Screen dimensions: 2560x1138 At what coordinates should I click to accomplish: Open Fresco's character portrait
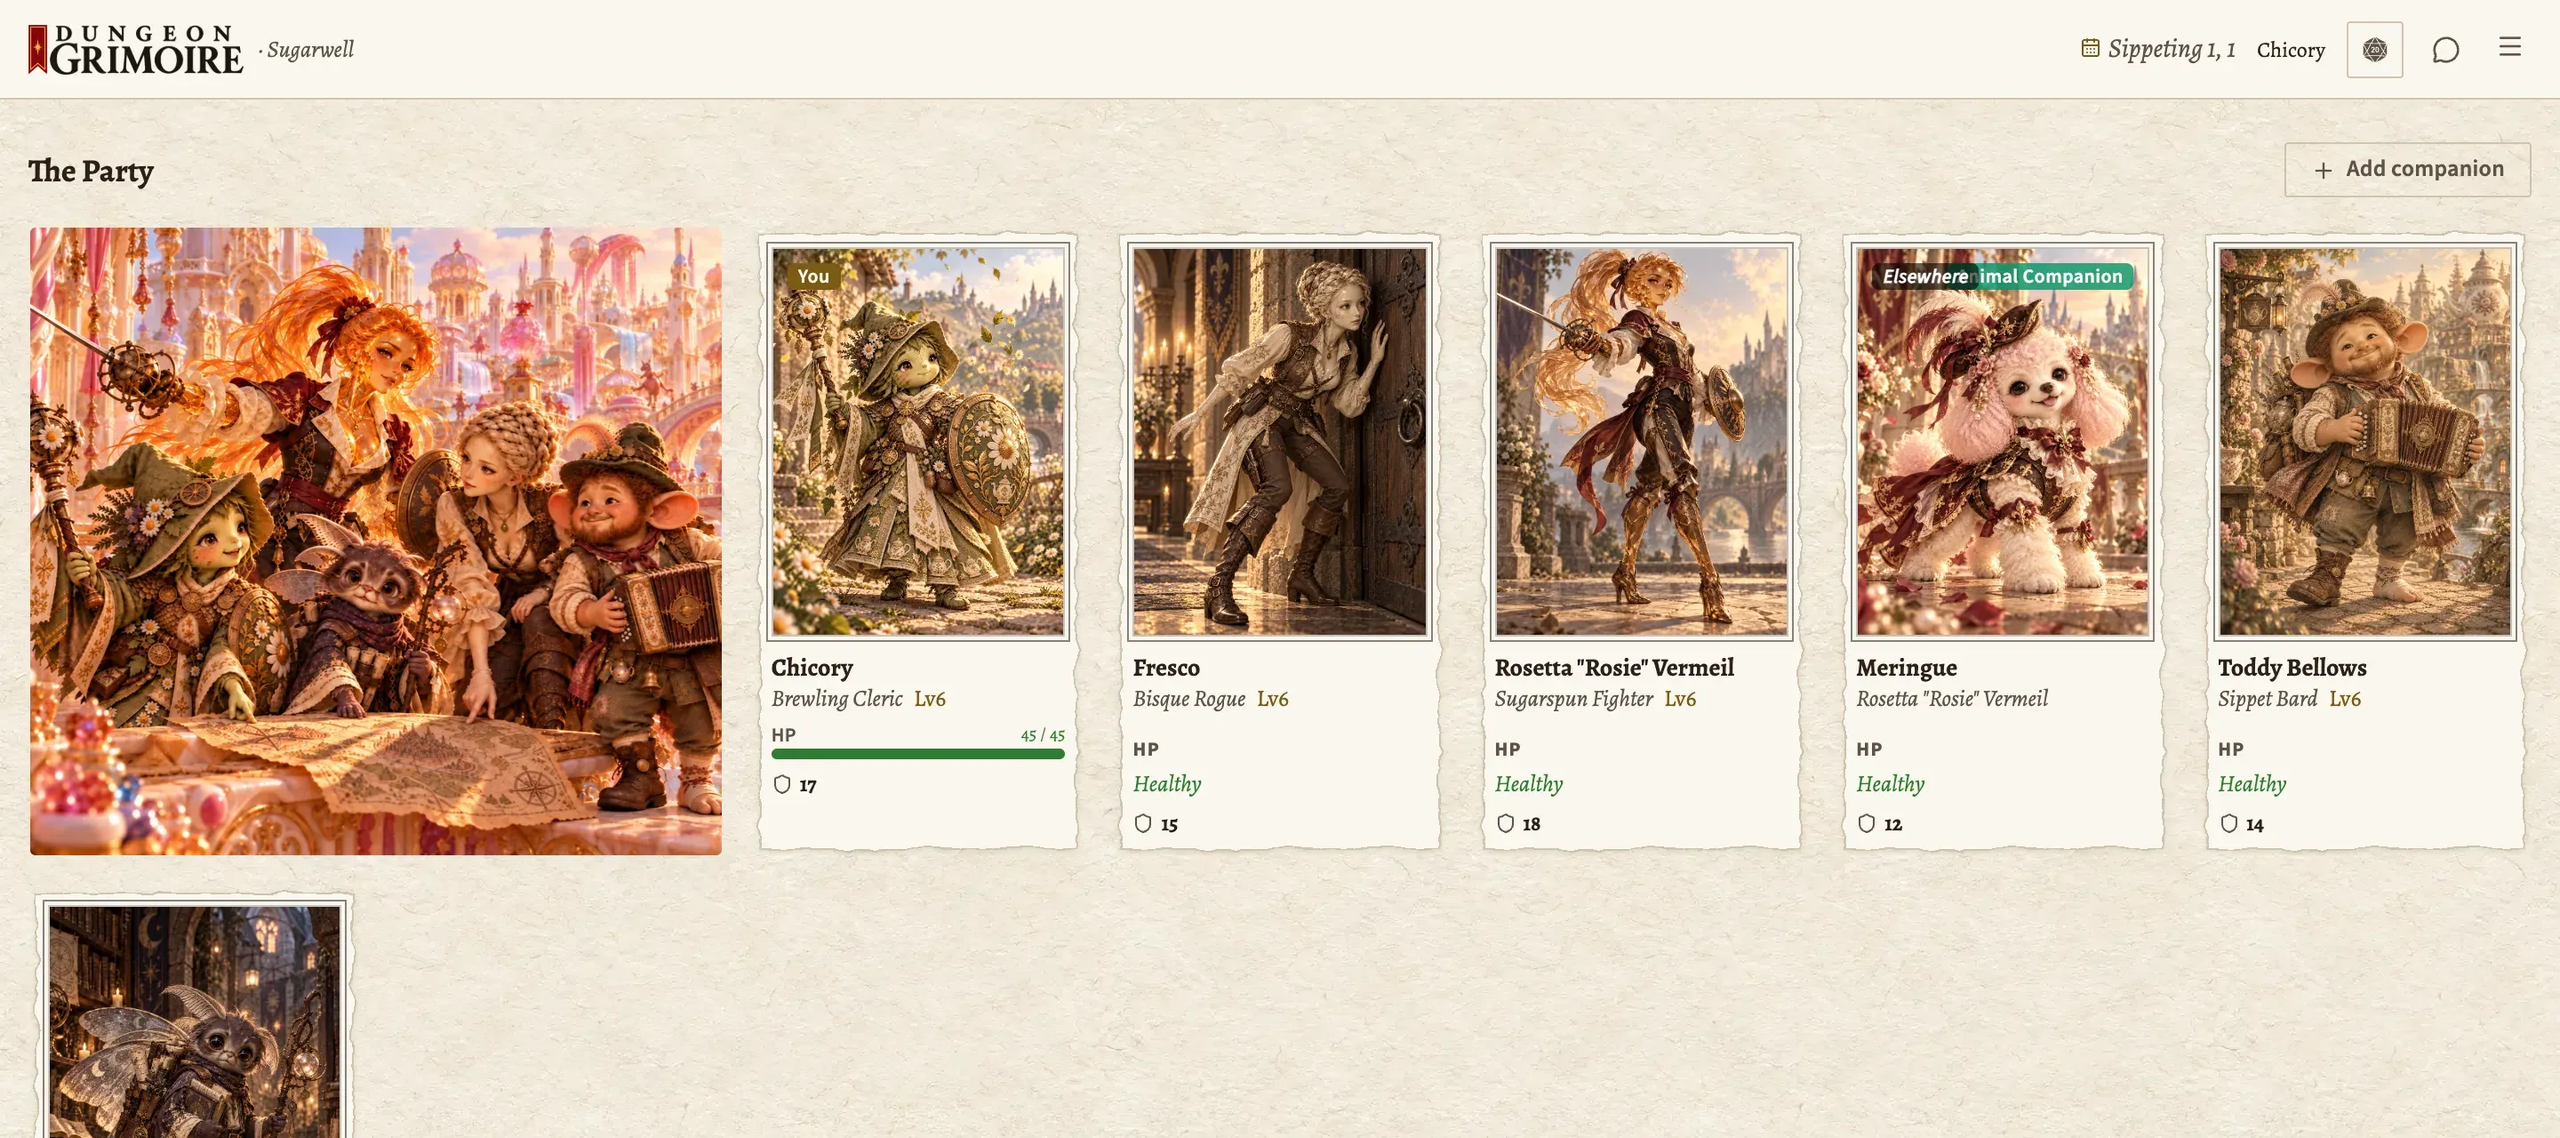pyautogui.click(x=1279, y=441)
